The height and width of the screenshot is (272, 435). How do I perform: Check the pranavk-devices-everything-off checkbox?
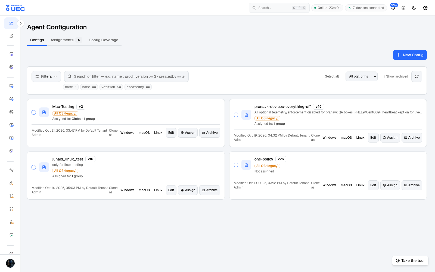pyautogui.click(x=236, y=115)
